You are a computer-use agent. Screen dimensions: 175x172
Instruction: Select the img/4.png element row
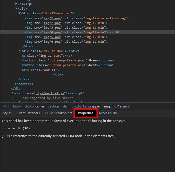coord(88,32)
